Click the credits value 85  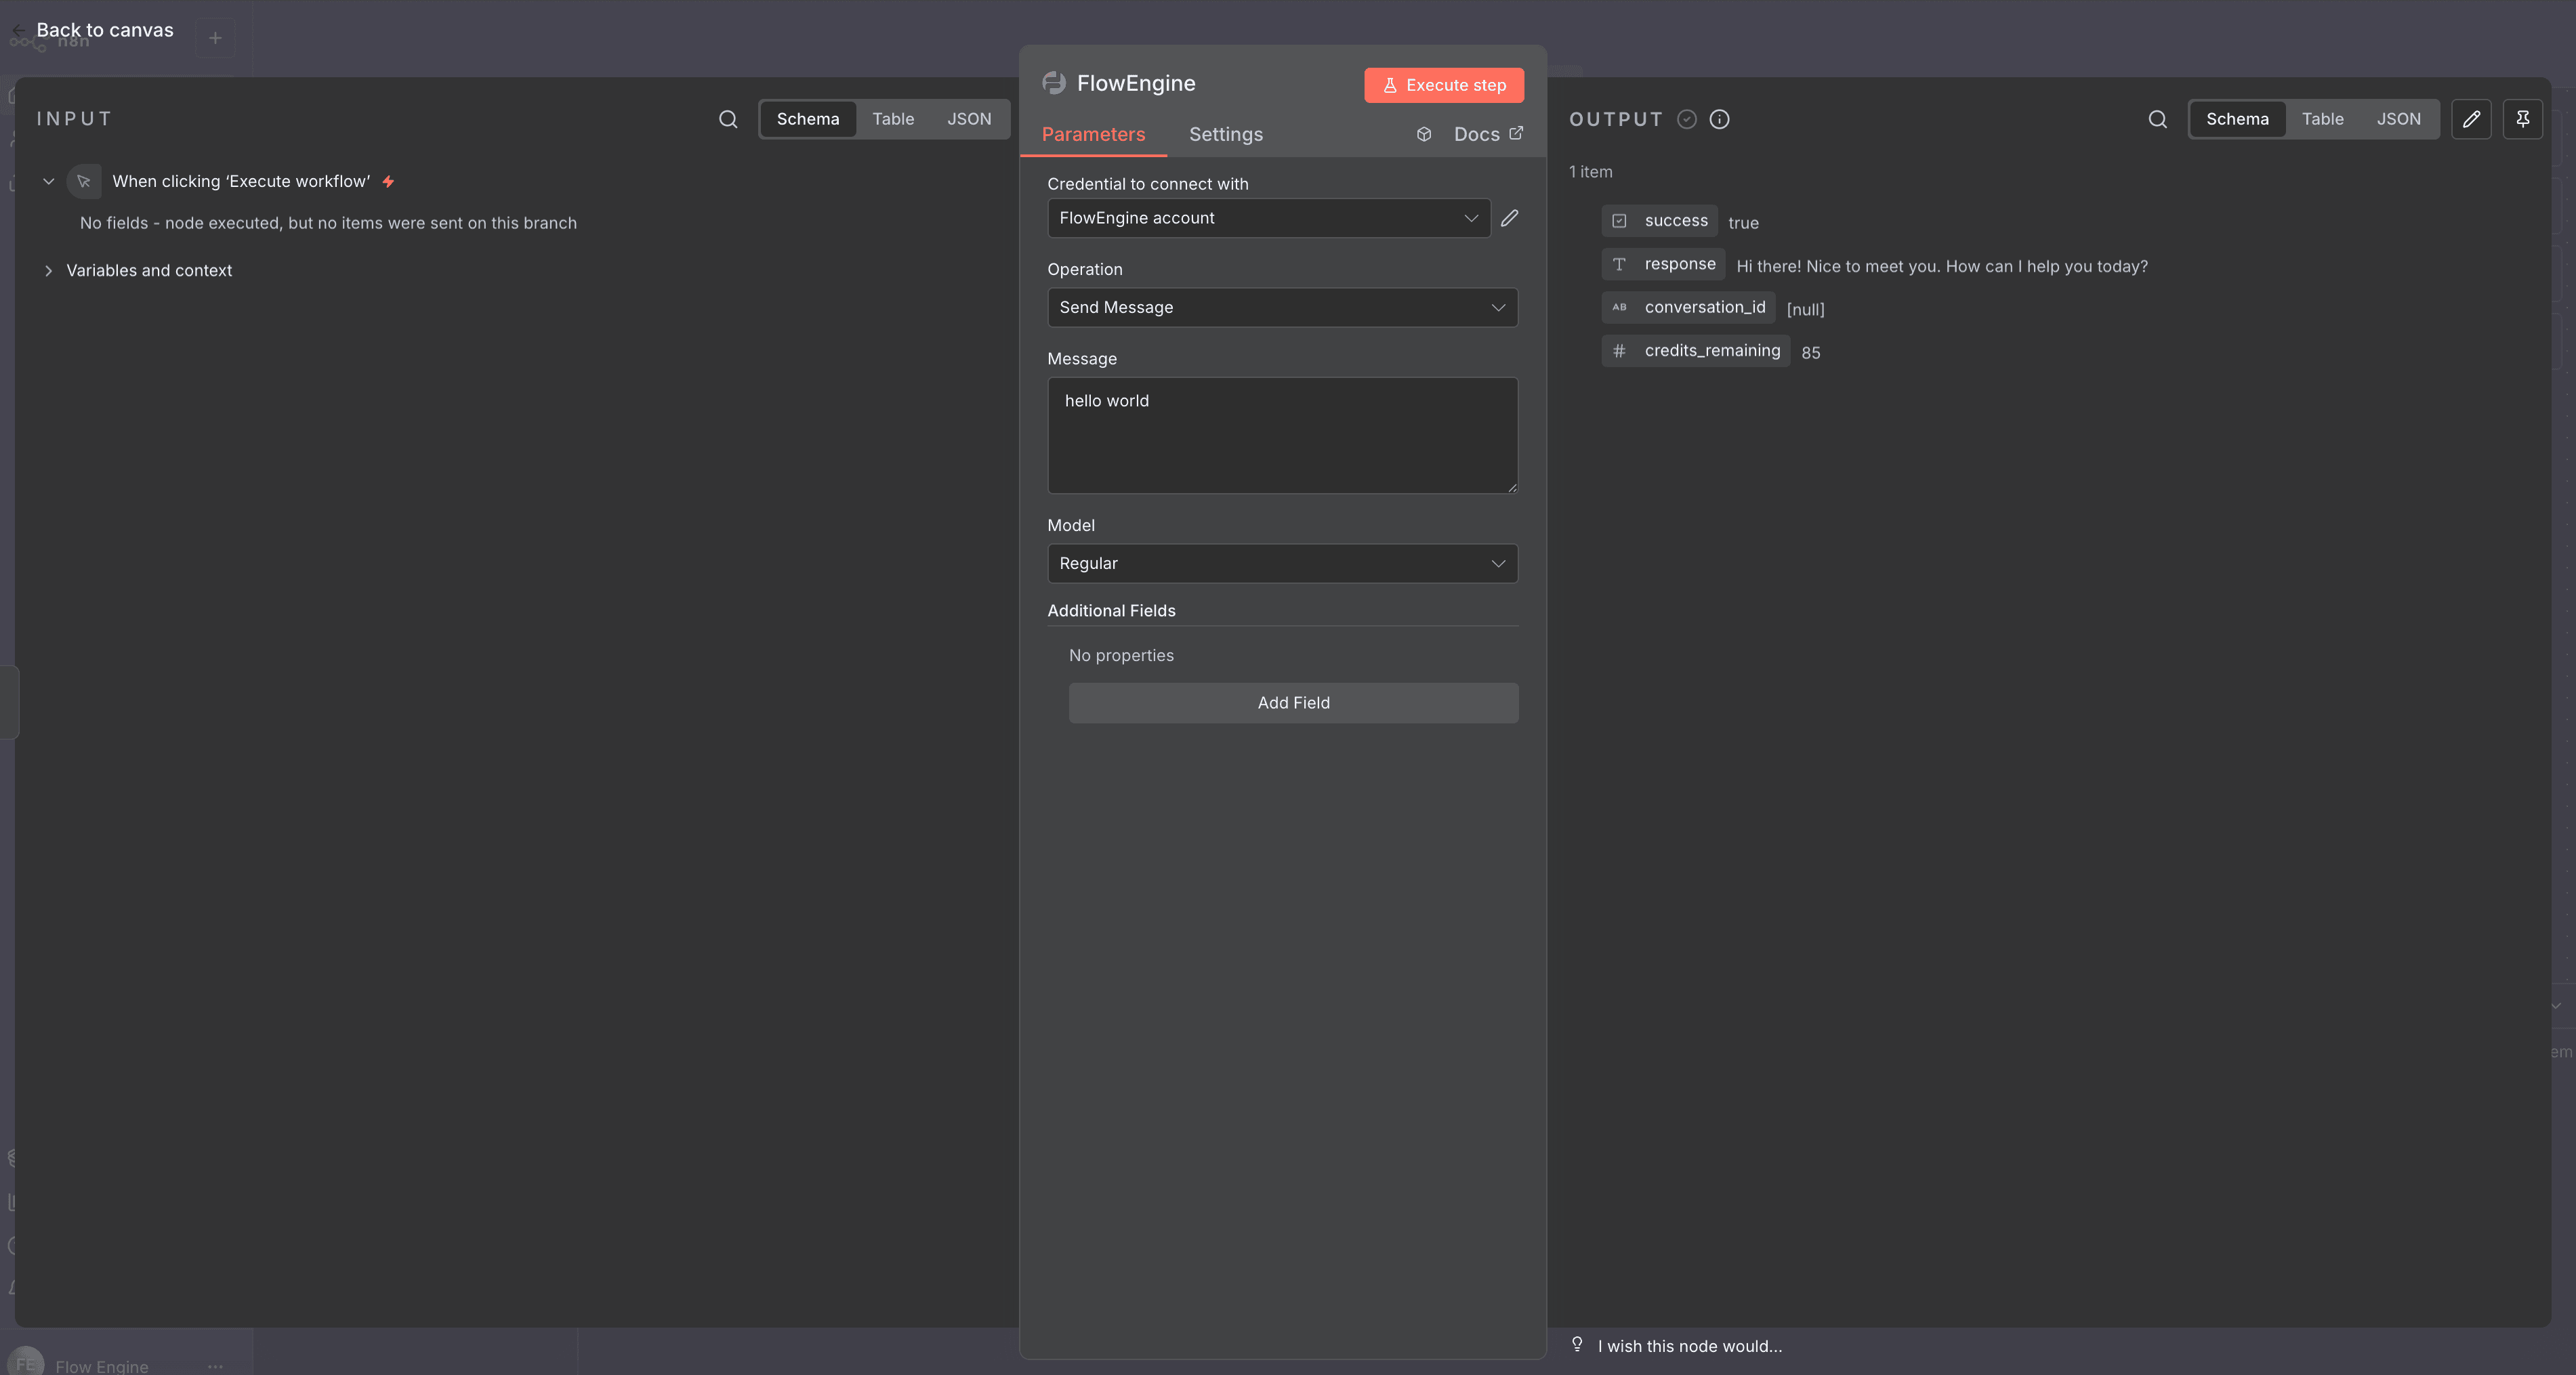[1810, 352]
